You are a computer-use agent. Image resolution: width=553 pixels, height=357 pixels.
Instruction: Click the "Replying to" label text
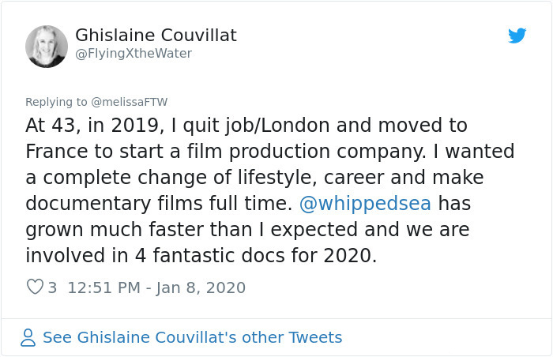coord(56,102)
